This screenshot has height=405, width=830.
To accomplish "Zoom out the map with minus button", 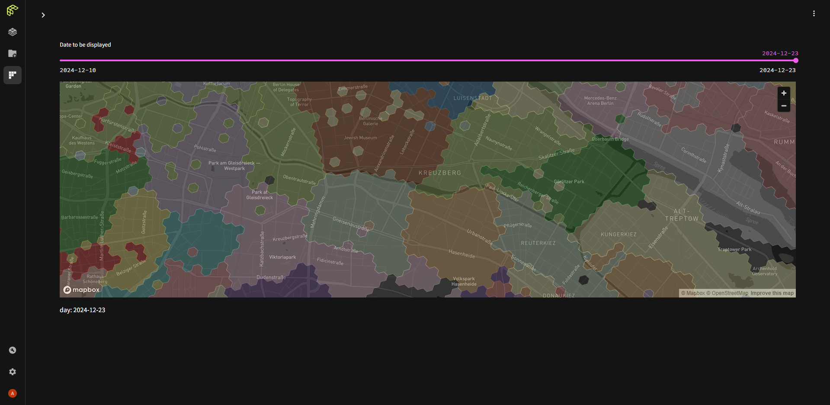I will point(784,106).
